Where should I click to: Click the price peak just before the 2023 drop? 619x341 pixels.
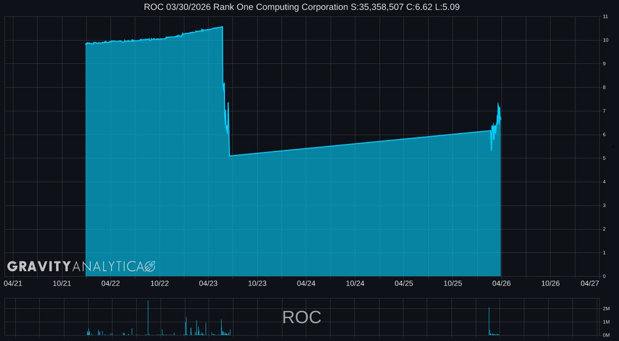click(222, 27)
